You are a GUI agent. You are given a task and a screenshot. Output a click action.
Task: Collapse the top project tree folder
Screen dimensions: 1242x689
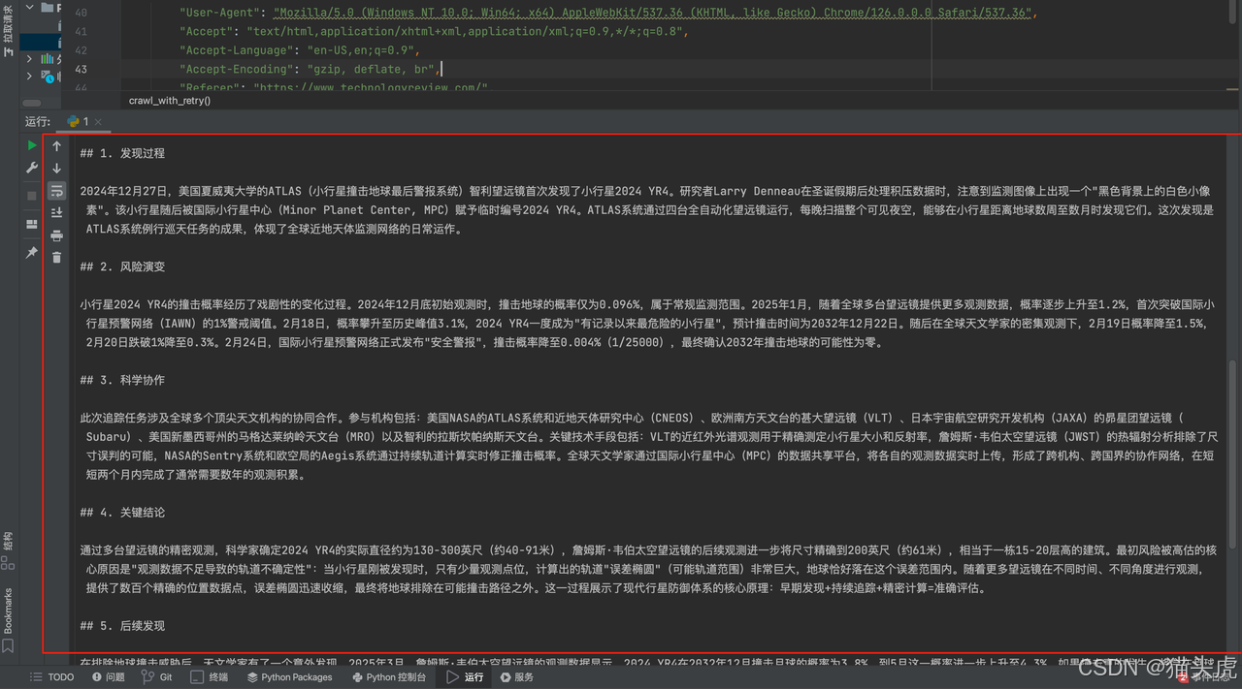[x=30, y=7]
